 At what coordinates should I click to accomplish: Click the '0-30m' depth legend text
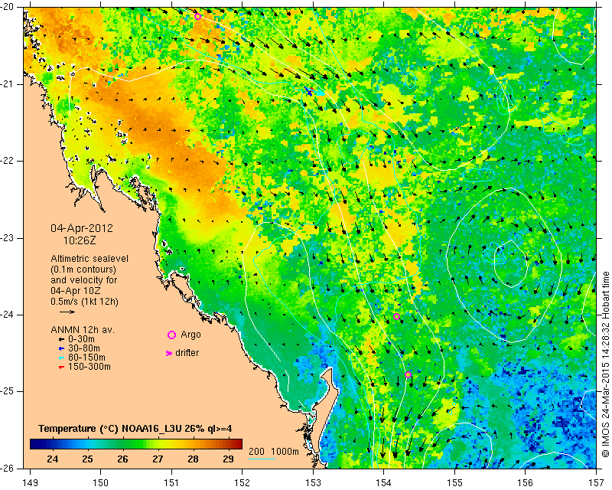(x=81, y=339)
